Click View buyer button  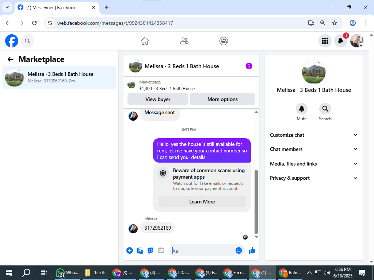[158, 99]
